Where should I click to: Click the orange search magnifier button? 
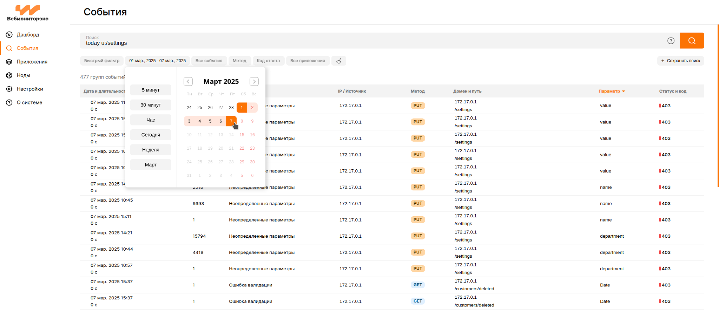click(x=691, y=41)
